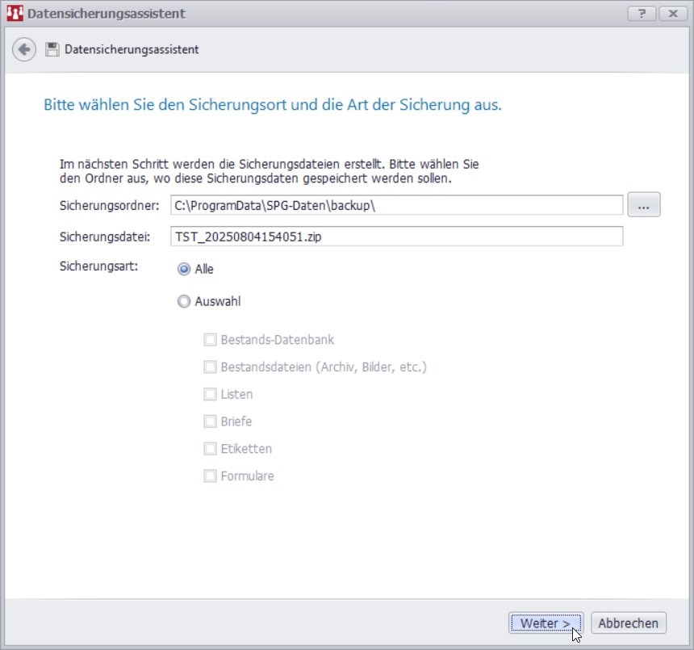This screenshot has height=650, width=694.
Task: Click the floppy disk icon in header
Action: (x=52, y=50)
